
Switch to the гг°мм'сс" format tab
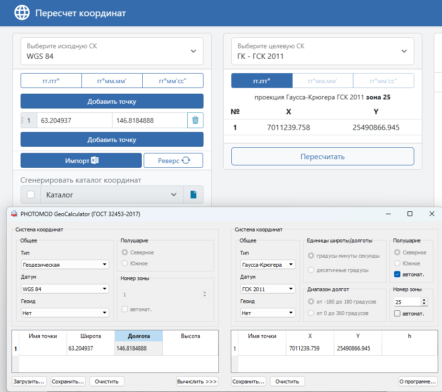(173, 80)
